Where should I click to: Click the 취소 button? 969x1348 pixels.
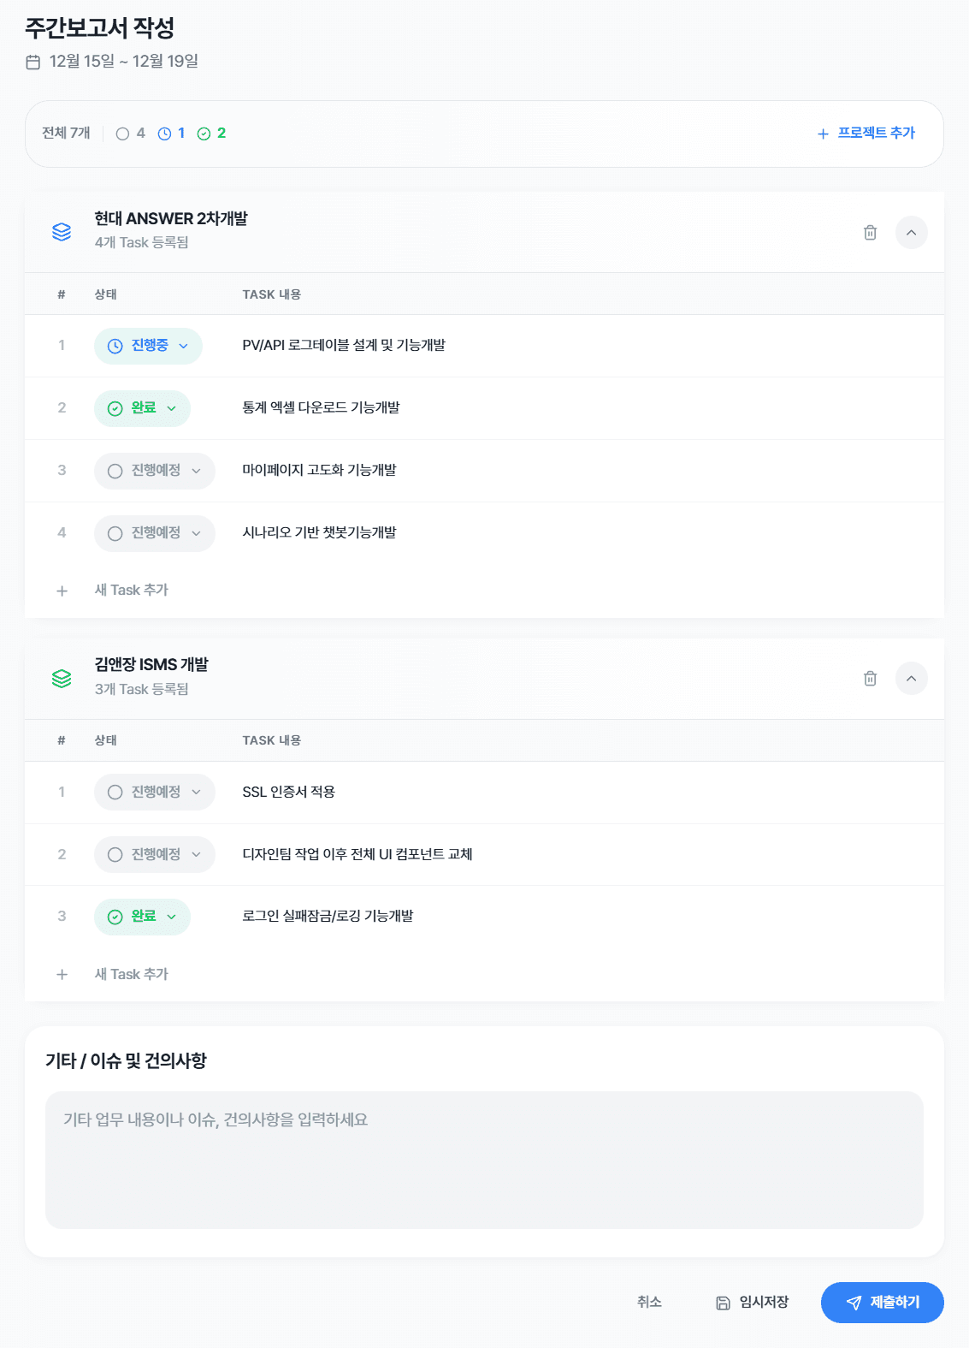(648, 1303)
